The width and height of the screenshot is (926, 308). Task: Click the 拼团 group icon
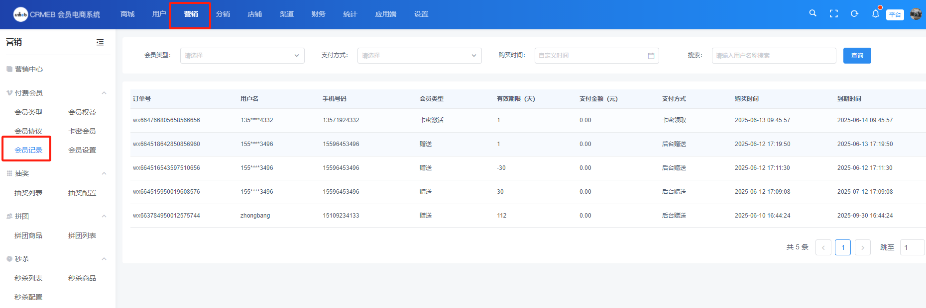[x=9, y=216]
